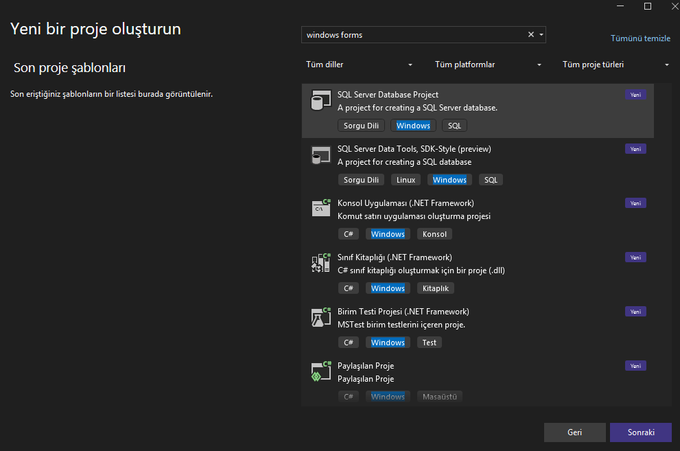Open the search history dropdown arrow
Viewport: 680px width, 451px height.
pyautogui.click(x=541, y=35)
